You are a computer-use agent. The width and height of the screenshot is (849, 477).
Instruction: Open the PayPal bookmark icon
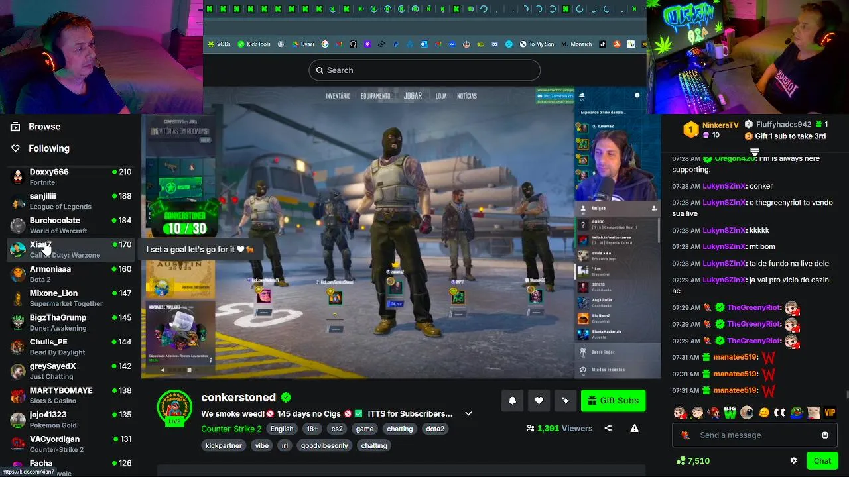(x=396, y=44)
